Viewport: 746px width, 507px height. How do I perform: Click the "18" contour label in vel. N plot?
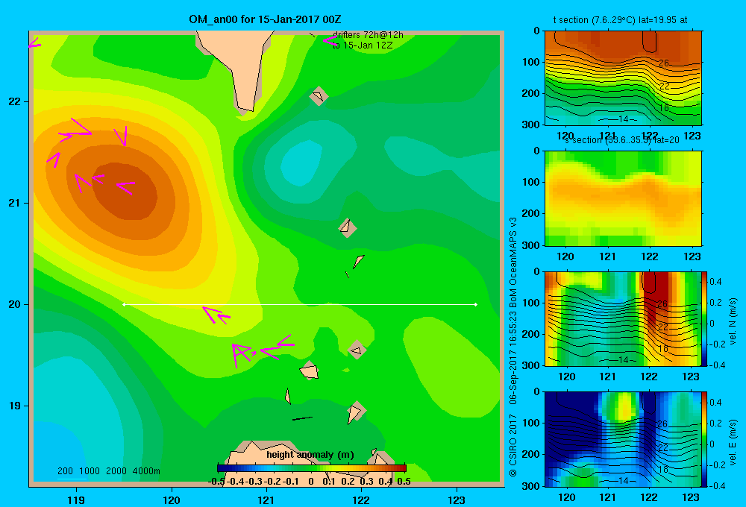(663, 349)
